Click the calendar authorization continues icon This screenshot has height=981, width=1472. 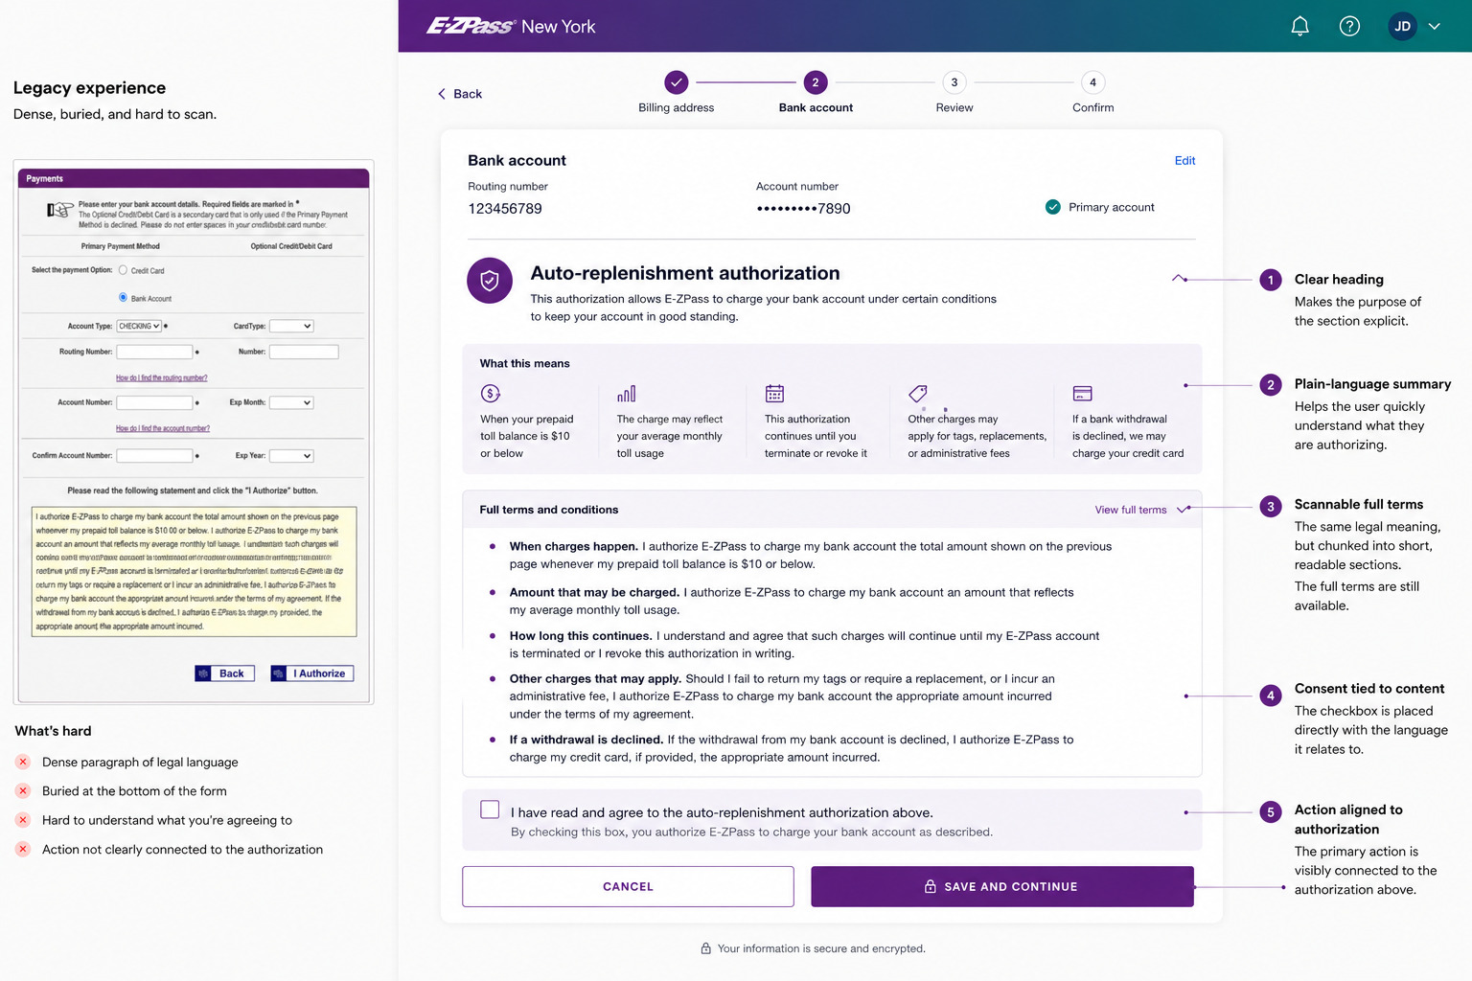click(x=774, y=393)
